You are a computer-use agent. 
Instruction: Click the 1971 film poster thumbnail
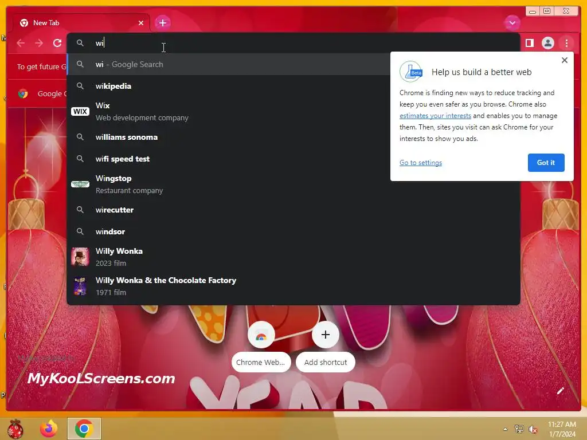tap(80, 286)
